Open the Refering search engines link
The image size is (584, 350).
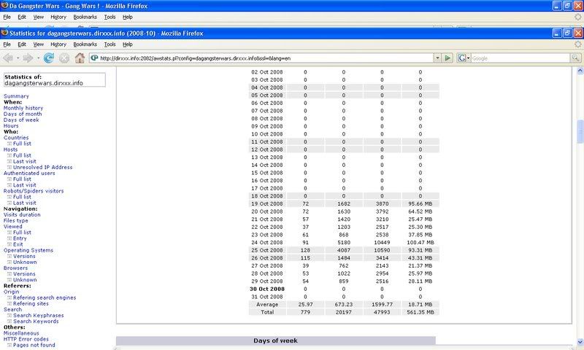click(45, 297)
